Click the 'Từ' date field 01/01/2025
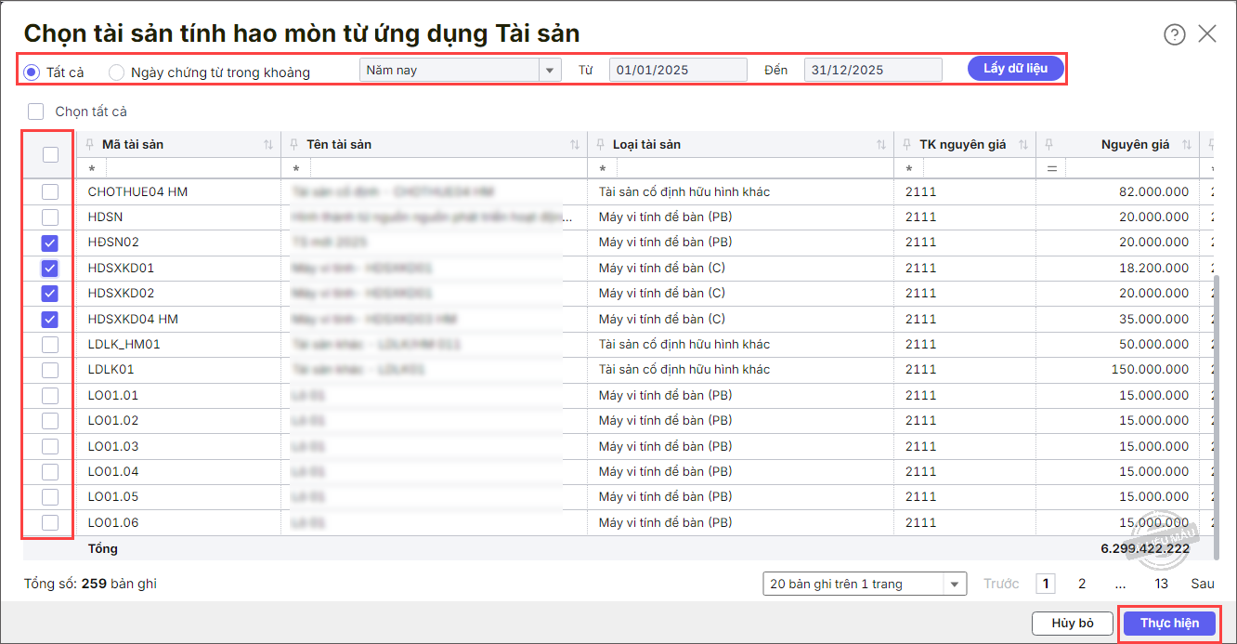The height and width of the screenshot is (644, 1237). coord(677,71)
